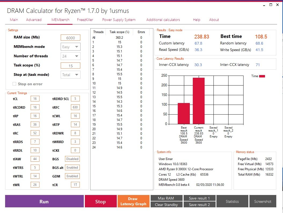The width and height of the screenshot is (283, 213).
Task: Open Additional calculators tab
Action: (163, 20)
